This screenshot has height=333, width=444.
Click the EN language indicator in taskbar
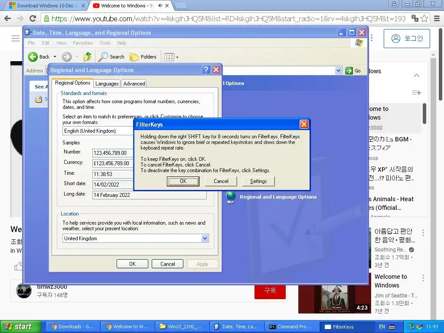point(382,326)
